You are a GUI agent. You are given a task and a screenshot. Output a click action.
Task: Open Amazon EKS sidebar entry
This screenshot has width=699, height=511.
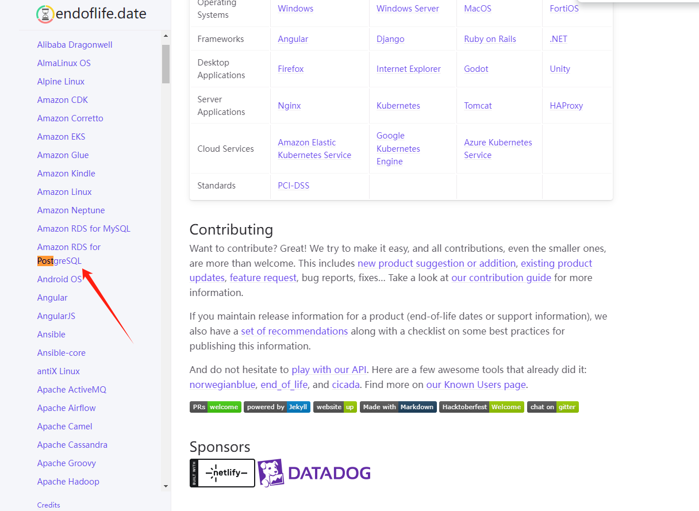point(61,137)
